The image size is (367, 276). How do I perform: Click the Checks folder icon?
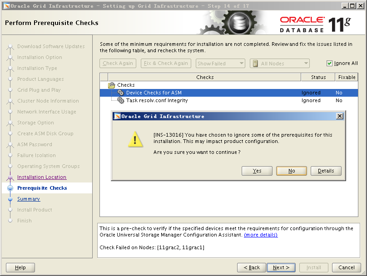point(112,85)
